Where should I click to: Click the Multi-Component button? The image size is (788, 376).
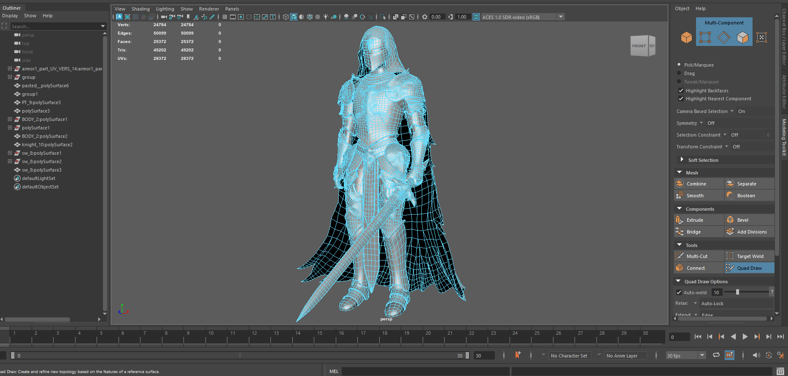point(724,23)
